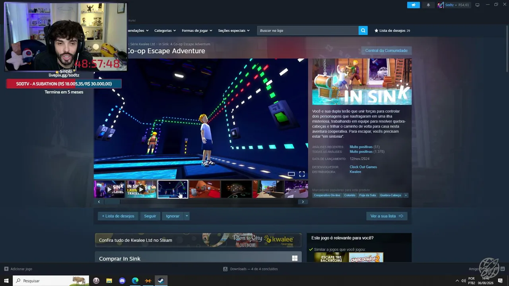The image size is (509, 286).
Task: Click the In Sink header capsule image
Action: (362, 82)
